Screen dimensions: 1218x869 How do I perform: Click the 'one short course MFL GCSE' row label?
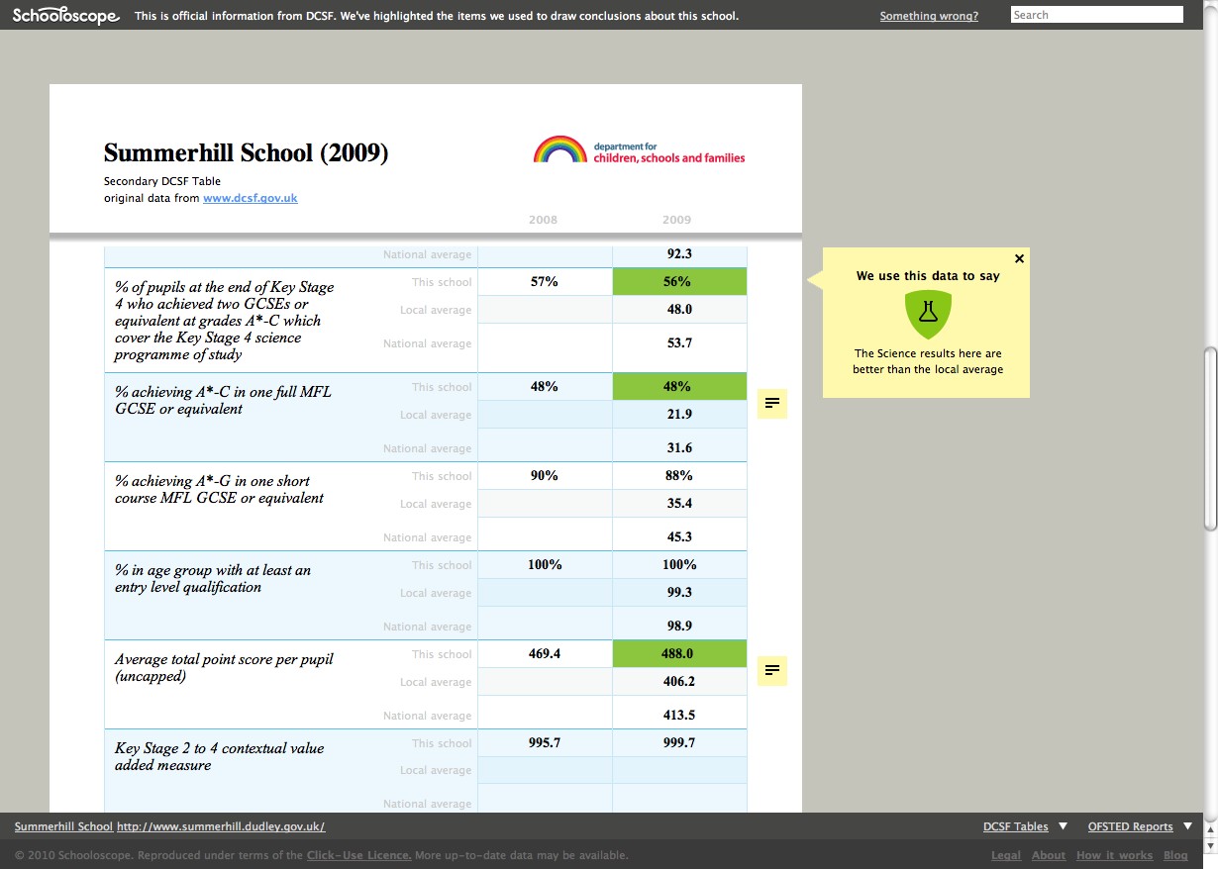(220, 489)
